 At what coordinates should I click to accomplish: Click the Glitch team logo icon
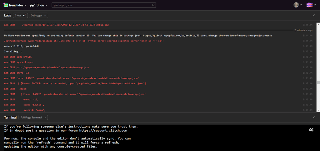[x=309, y=5]
